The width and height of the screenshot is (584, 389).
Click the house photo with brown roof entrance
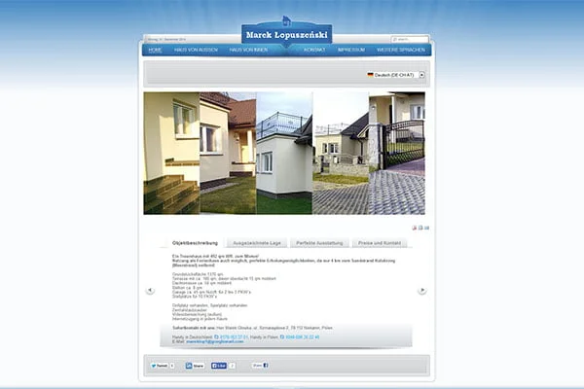[228, 153]
